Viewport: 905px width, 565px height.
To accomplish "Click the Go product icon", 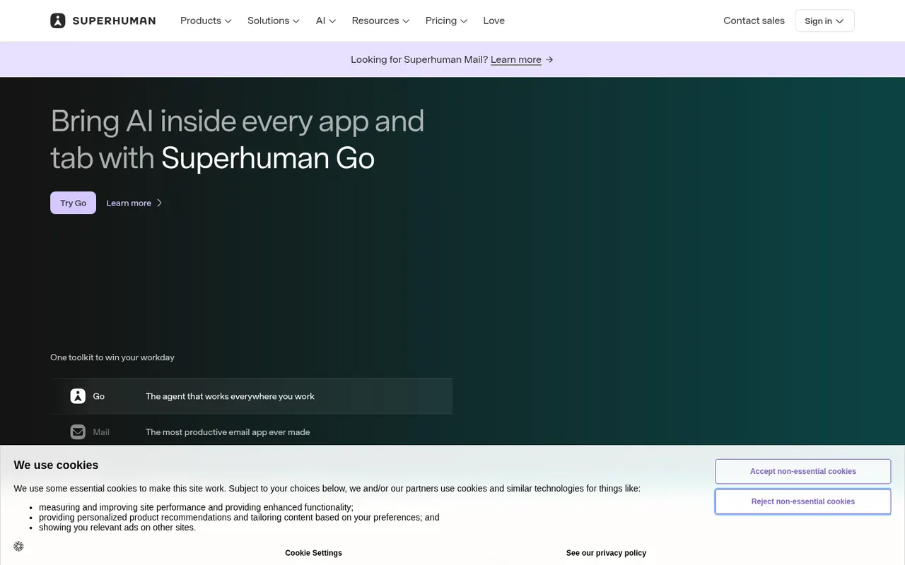I will 78,396.
